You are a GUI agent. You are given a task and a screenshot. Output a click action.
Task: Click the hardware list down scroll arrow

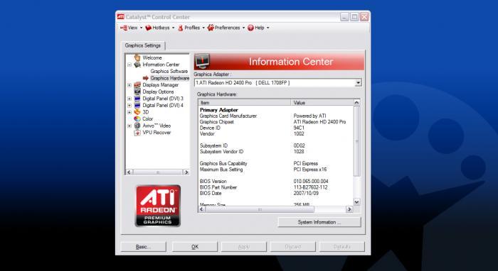(x=356, y=202)
